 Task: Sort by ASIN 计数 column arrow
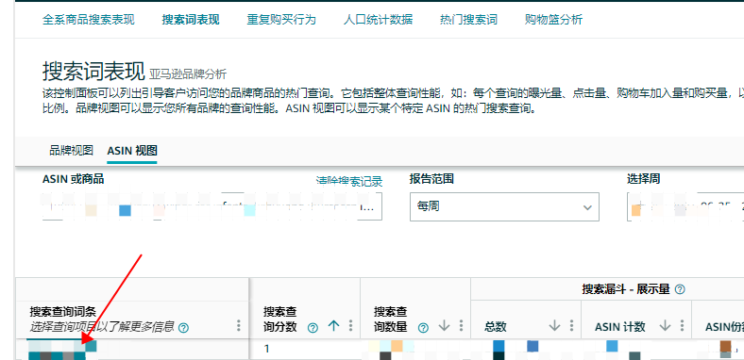click(666, 326)
